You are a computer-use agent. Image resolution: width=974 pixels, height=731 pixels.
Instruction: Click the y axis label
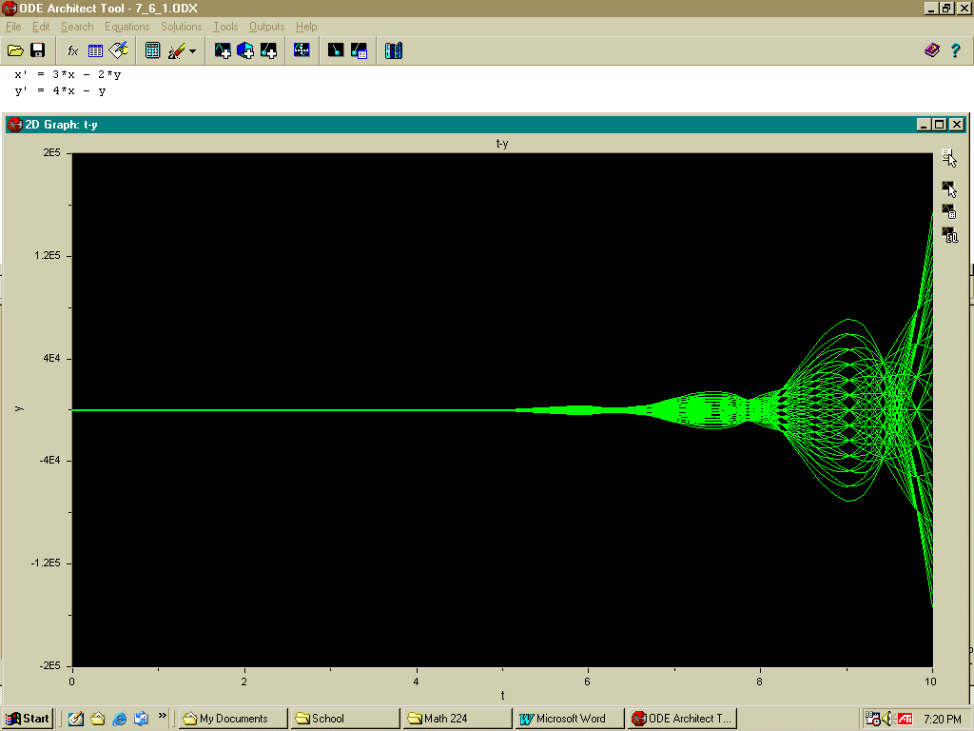19,409
